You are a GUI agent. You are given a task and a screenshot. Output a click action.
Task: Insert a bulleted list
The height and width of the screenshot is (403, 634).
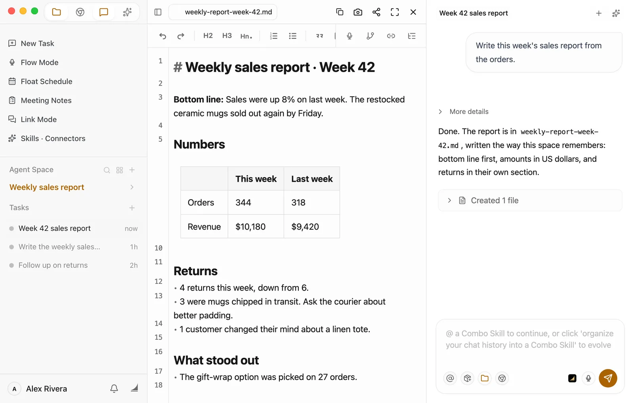tap(293, 36)
